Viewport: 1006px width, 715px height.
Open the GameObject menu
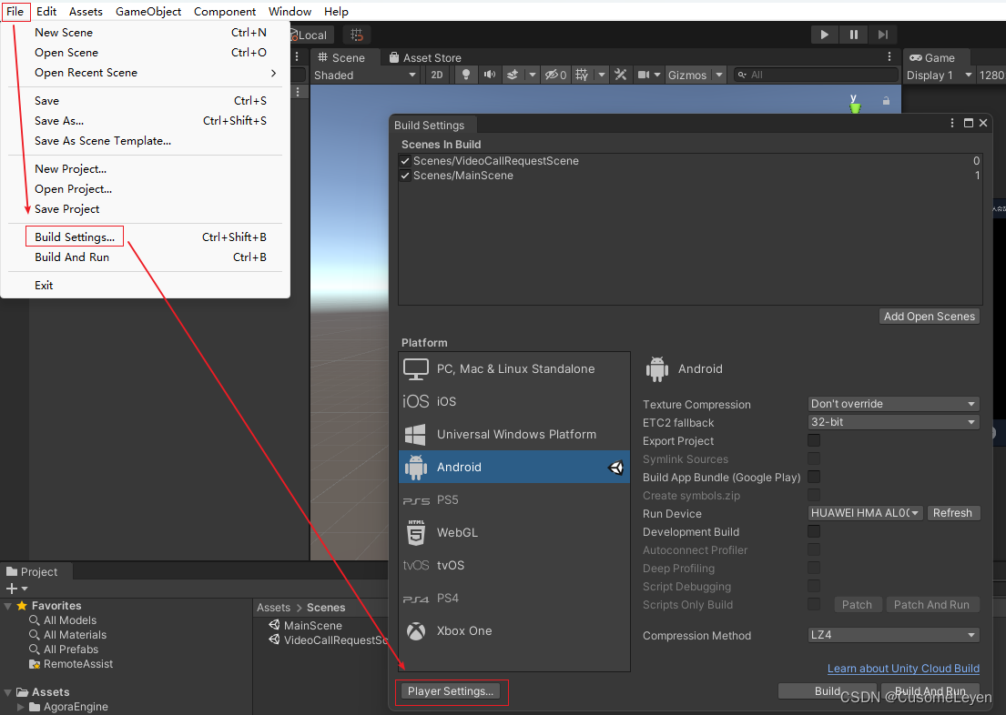click(x=148, y=12)
